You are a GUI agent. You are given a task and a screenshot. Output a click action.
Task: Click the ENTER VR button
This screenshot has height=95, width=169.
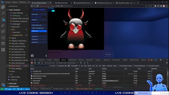click(x=108, y=55)
